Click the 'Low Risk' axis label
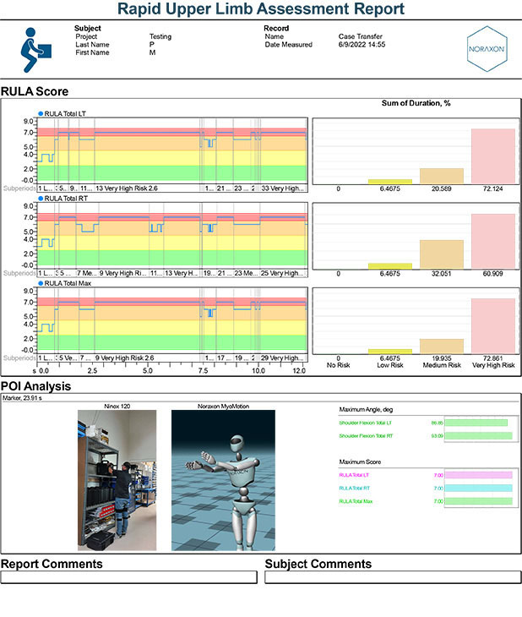The width and height of the screenshot is (522, 617). (x=390, y=365)
